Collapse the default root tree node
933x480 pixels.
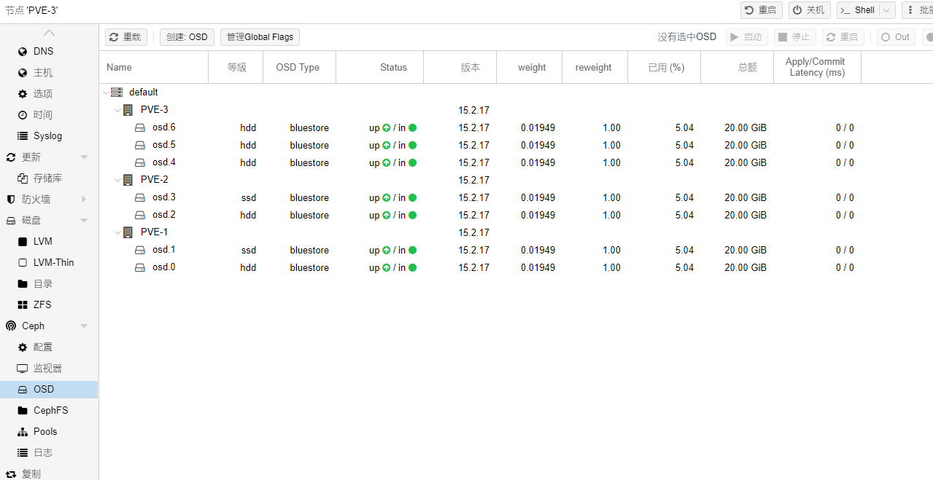(x=107, y=93)
